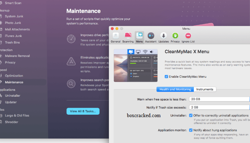Click the search performance magnifier icon
This screenshot has width=250, height=143.
click(71, 84)
